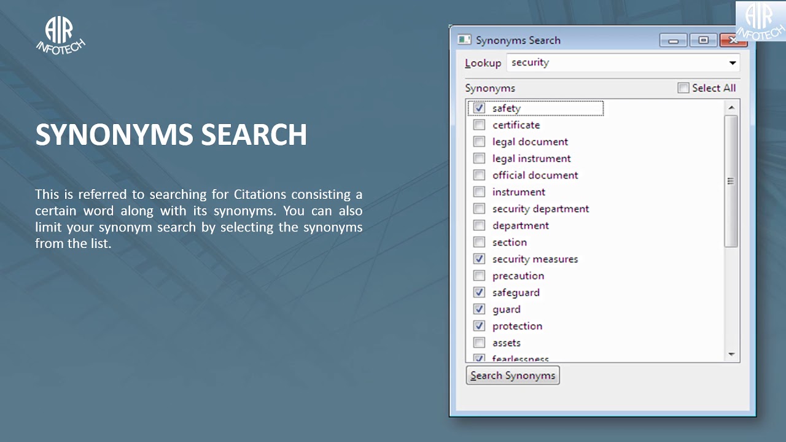Uncheck the guard checkbox
The width and height of the screenshot is (786, 442).
point(479,309)
